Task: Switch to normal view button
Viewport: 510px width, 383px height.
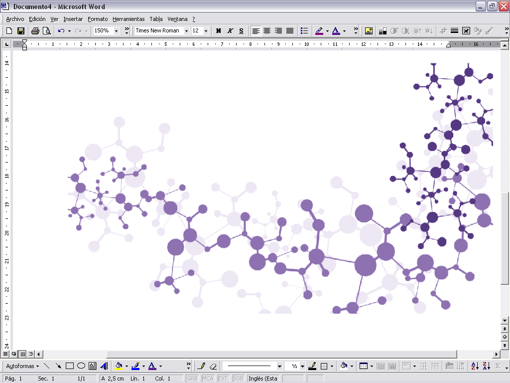Action: 5,354
